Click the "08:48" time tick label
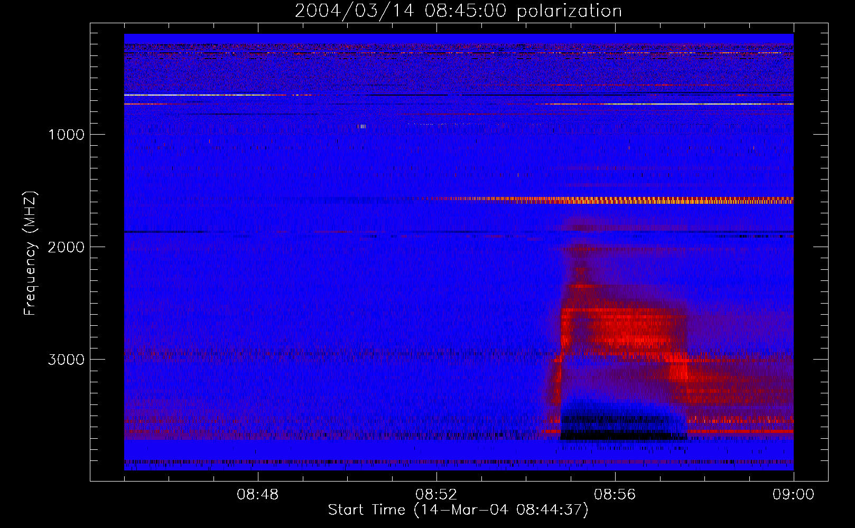Screen dimensions: 855x528 pyautogui.click(x=258, y=495)
